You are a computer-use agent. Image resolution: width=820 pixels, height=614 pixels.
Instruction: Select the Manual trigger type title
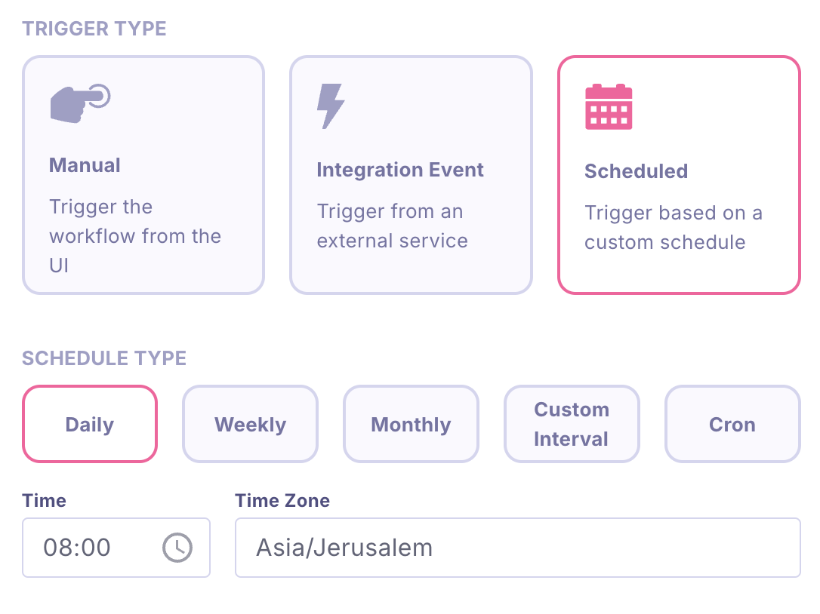(x=85, y=165)
